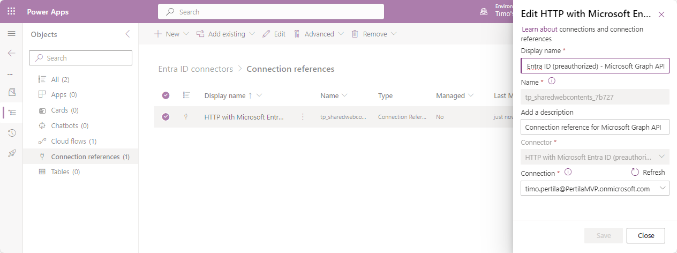Click the info icon next to Name
Screen dimensions: 677x253
(x=552, y=81)
